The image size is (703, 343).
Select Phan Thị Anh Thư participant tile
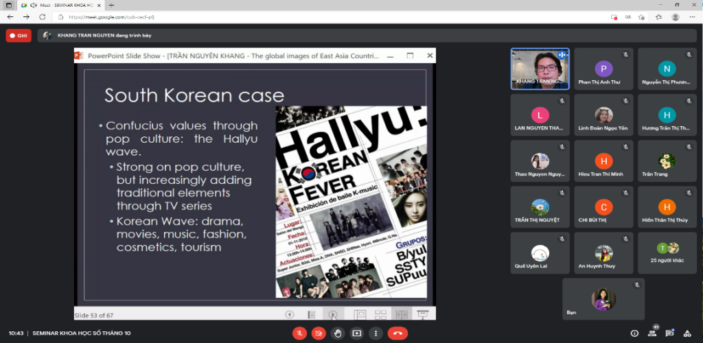tap(603, 69)
